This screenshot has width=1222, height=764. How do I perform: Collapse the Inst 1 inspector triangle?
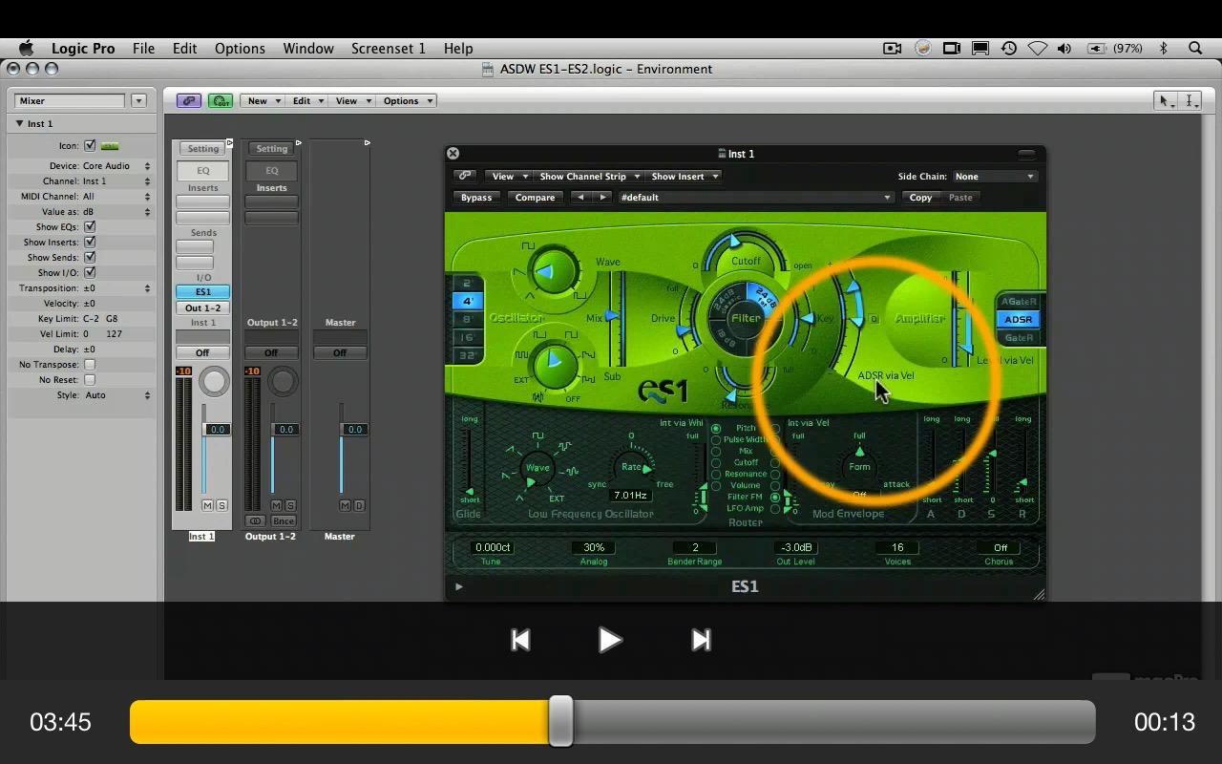[19, 124]
